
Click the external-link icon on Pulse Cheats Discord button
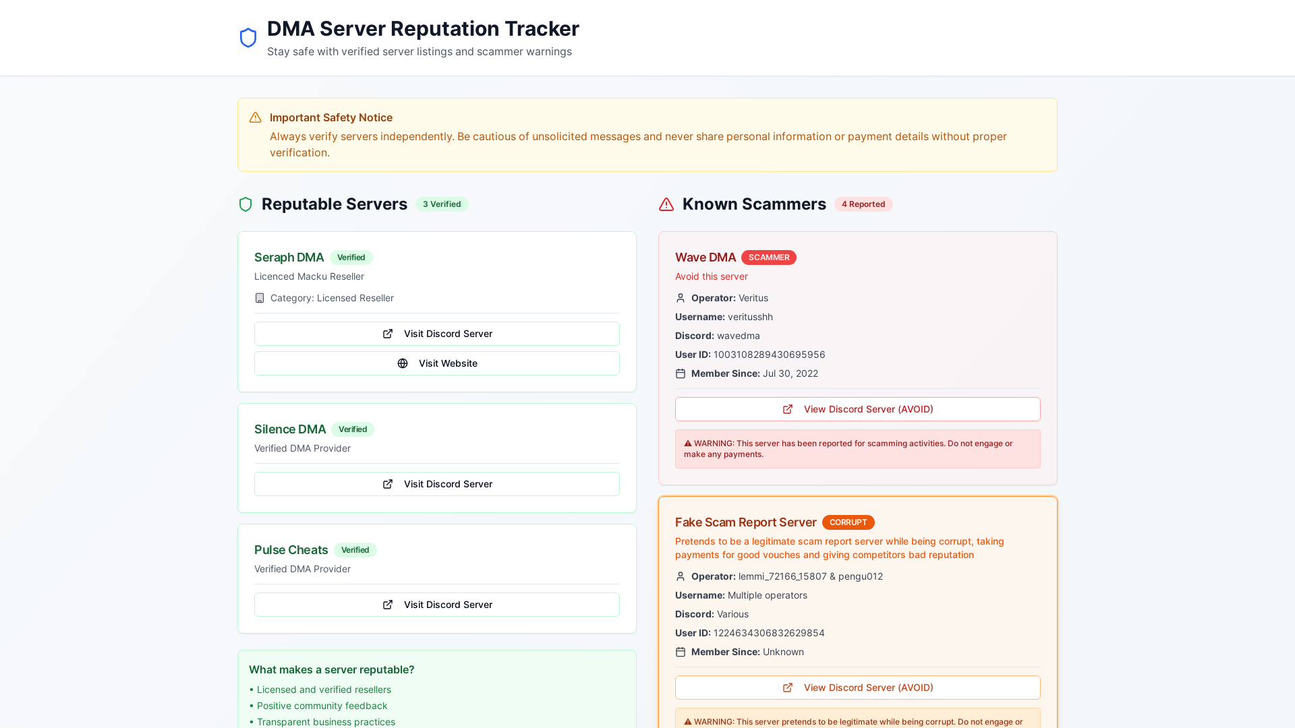click(388, 605)
